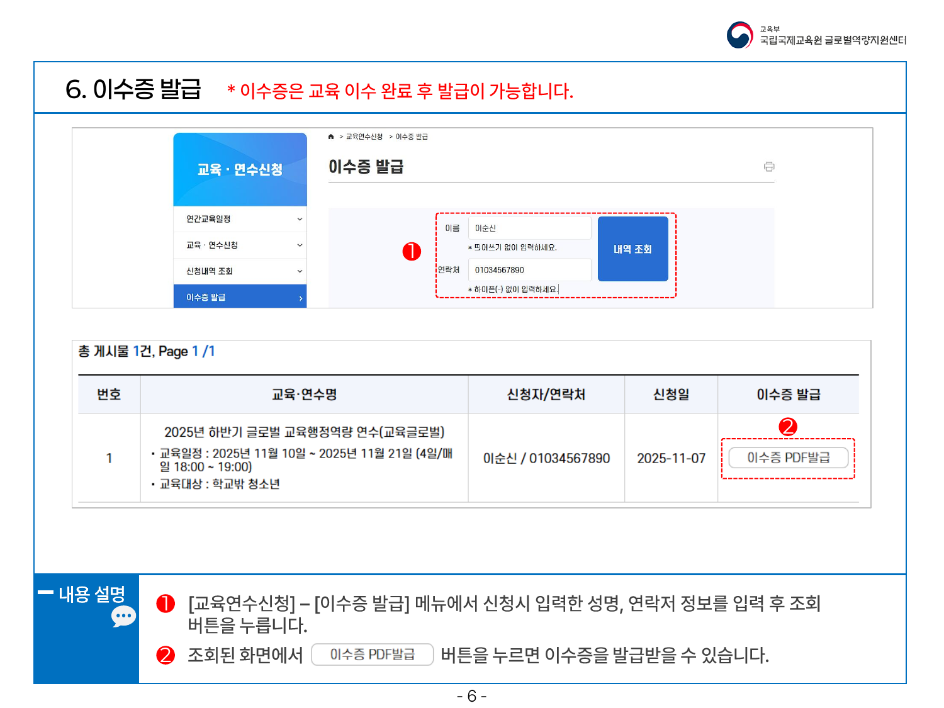Image resolution: width=944 pixels, height=708 pixels.
Task: Click the blue 교육·연수신청 sidebar header banner
Action: tap(240, 169)
